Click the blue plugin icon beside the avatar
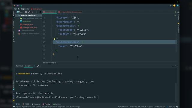The height and width of the screenshot is (108, 192). pos(178,5)
